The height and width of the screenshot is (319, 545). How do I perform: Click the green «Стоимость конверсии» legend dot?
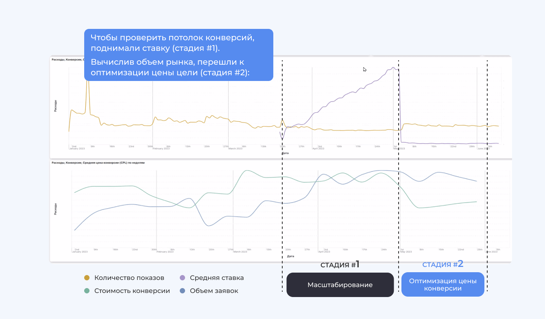coord(87,291)
